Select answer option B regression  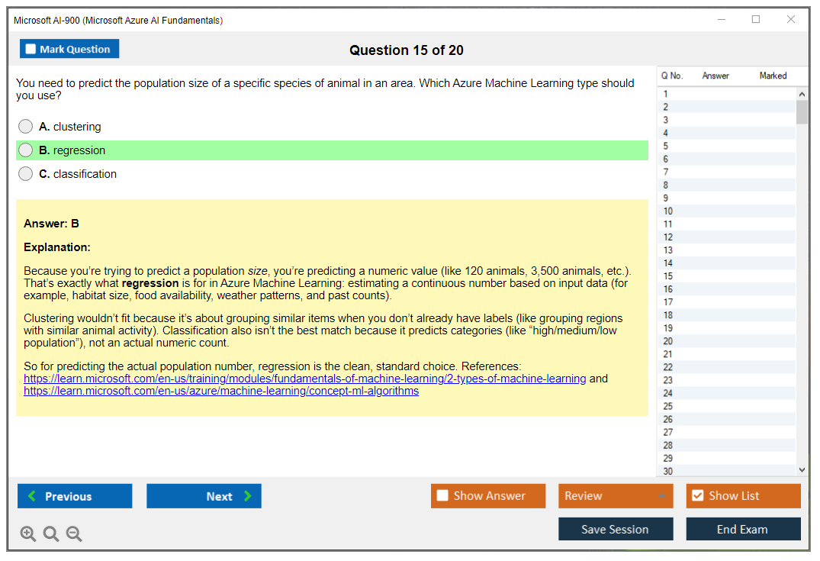[25, 150]
